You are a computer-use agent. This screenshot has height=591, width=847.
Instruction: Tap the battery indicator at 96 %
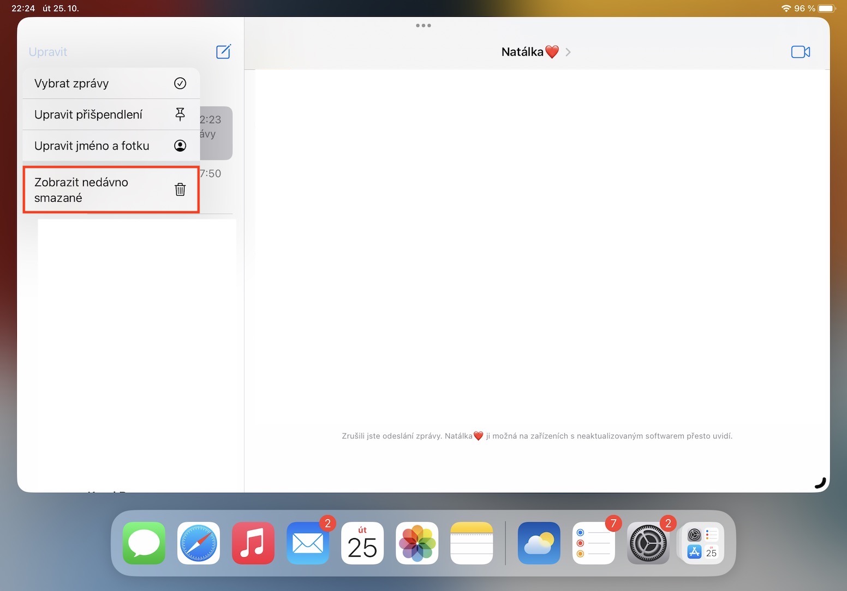point(826,8)
